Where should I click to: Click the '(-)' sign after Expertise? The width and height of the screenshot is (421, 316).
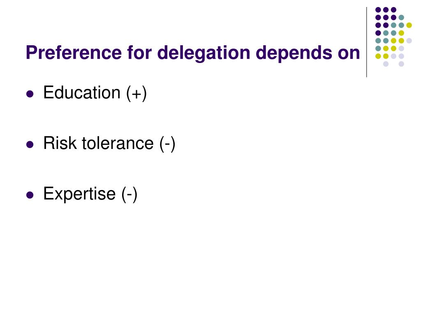pyautogui.click(x=130, y=194)
